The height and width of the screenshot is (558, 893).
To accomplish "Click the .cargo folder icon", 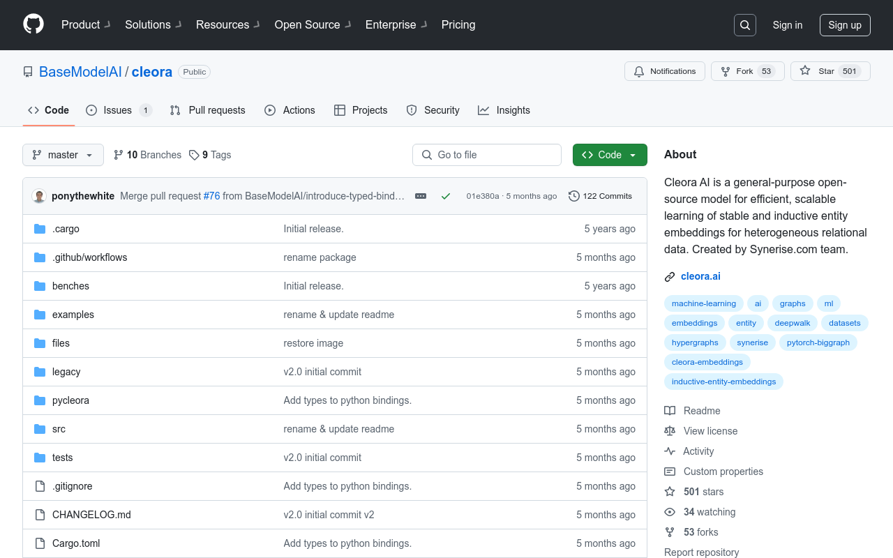I will click(40, 229).
